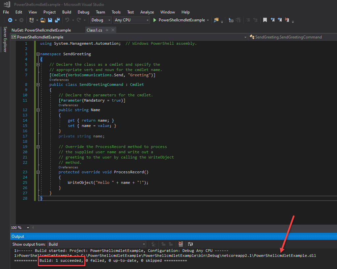The height and width of the screenshot is (269, 337).
Task: Select the Class1.cs editor tab
Action: click(94, 30)
